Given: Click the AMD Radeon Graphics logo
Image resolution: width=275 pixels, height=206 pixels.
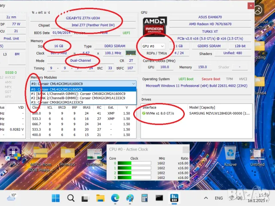Looking at the screenshot, I should coord(154,26).
